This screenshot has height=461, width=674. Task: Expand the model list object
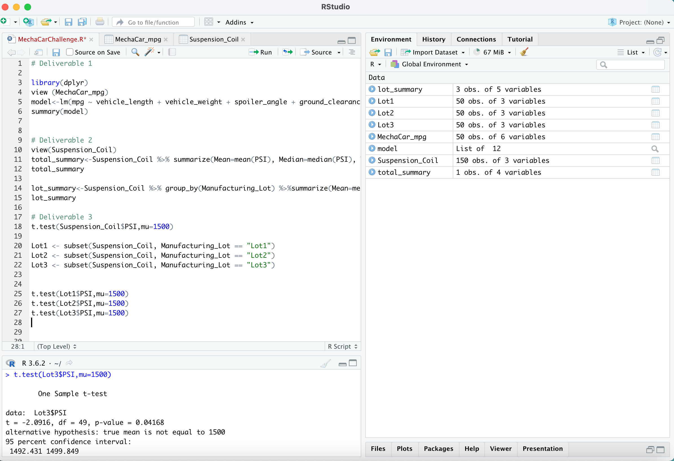[372, 148]
